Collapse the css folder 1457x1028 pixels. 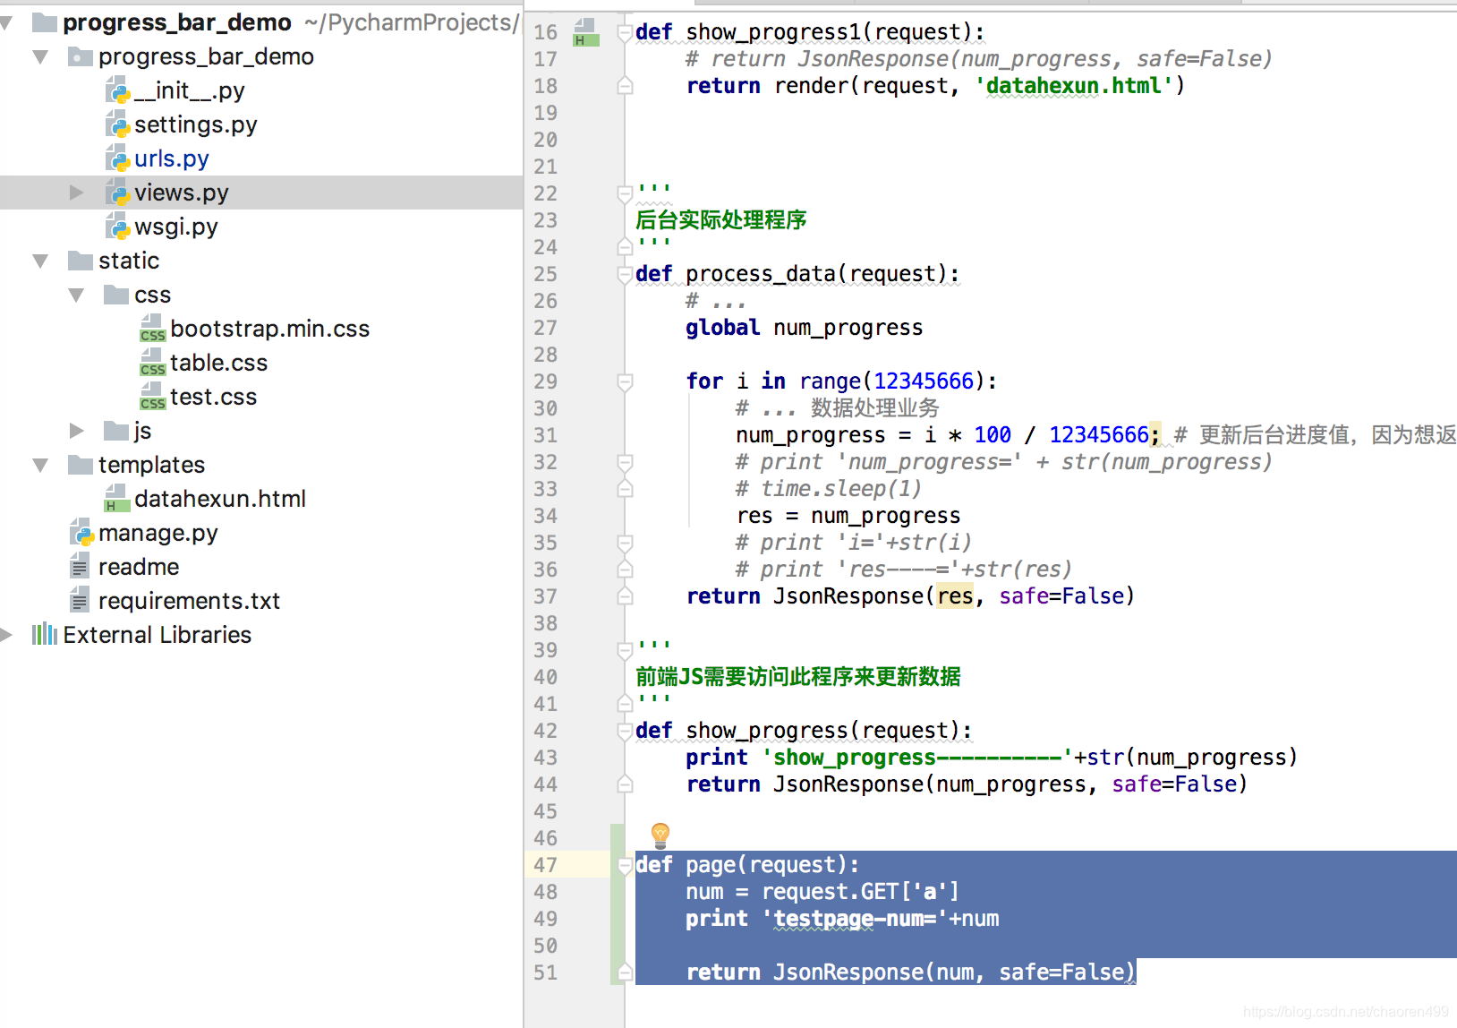[76, 295]
